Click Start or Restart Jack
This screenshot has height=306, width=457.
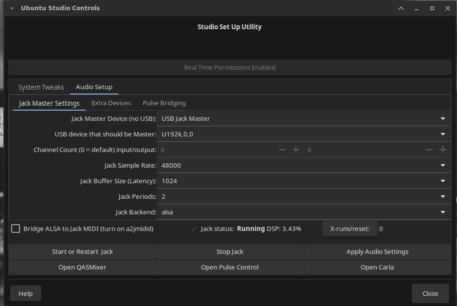pos(82,251)
